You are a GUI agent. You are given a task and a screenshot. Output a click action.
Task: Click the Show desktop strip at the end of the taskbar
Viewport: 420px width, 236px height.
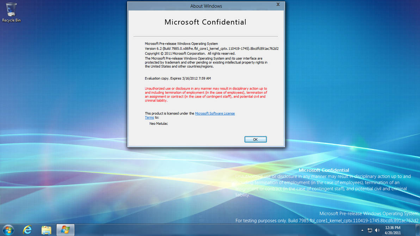pos(418,230)
